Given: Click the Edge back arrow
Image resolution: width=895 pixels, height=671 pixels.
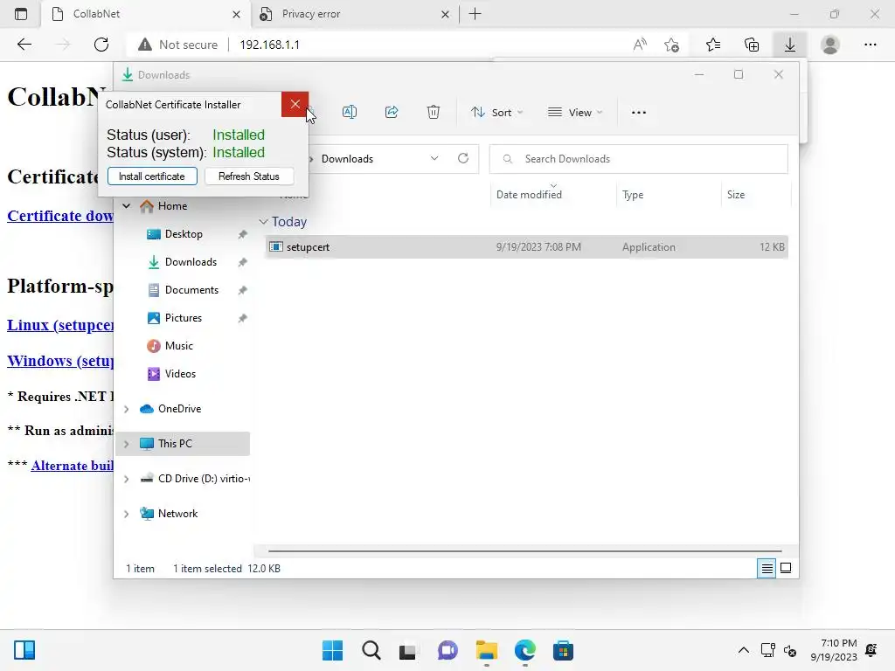Looking at the screenshot, I should [24, 45].
